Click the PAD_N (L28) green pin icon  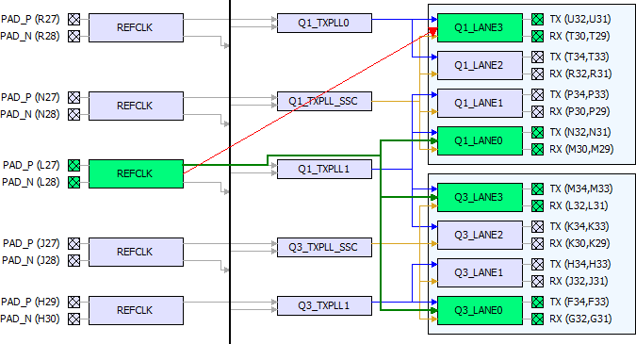pos(73,182)
